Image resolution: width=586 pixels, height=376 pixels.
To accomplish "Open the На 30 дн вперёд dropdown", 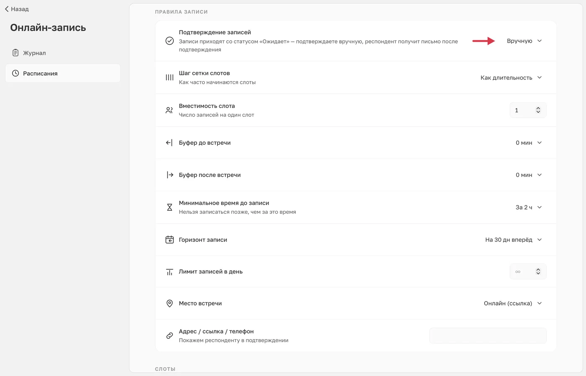I will [x=514, y=240].
